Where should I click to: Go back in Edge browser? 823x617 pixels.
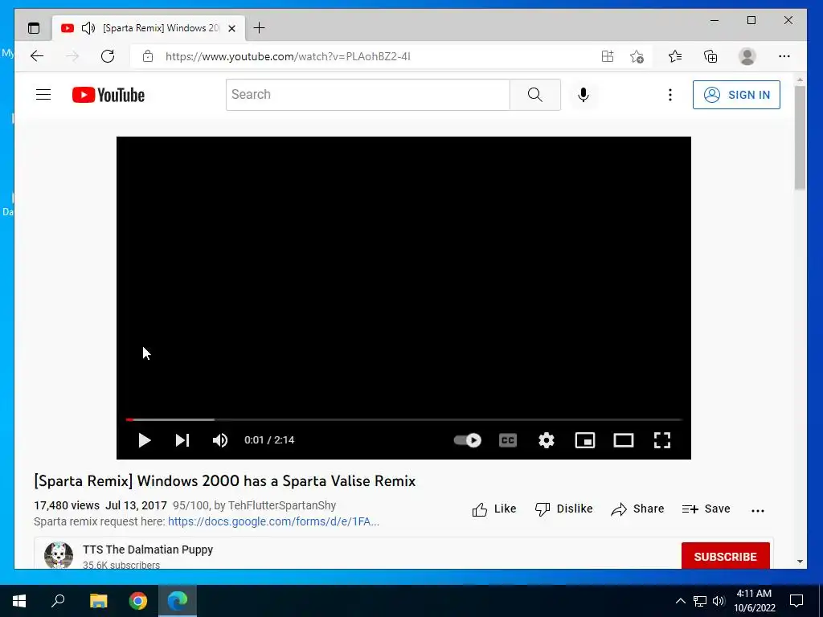pyautogui.click(x=37, y=56)
